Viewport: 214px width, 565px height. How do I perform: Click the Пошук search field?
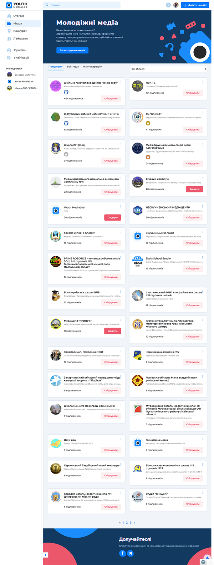pos(82,5)
